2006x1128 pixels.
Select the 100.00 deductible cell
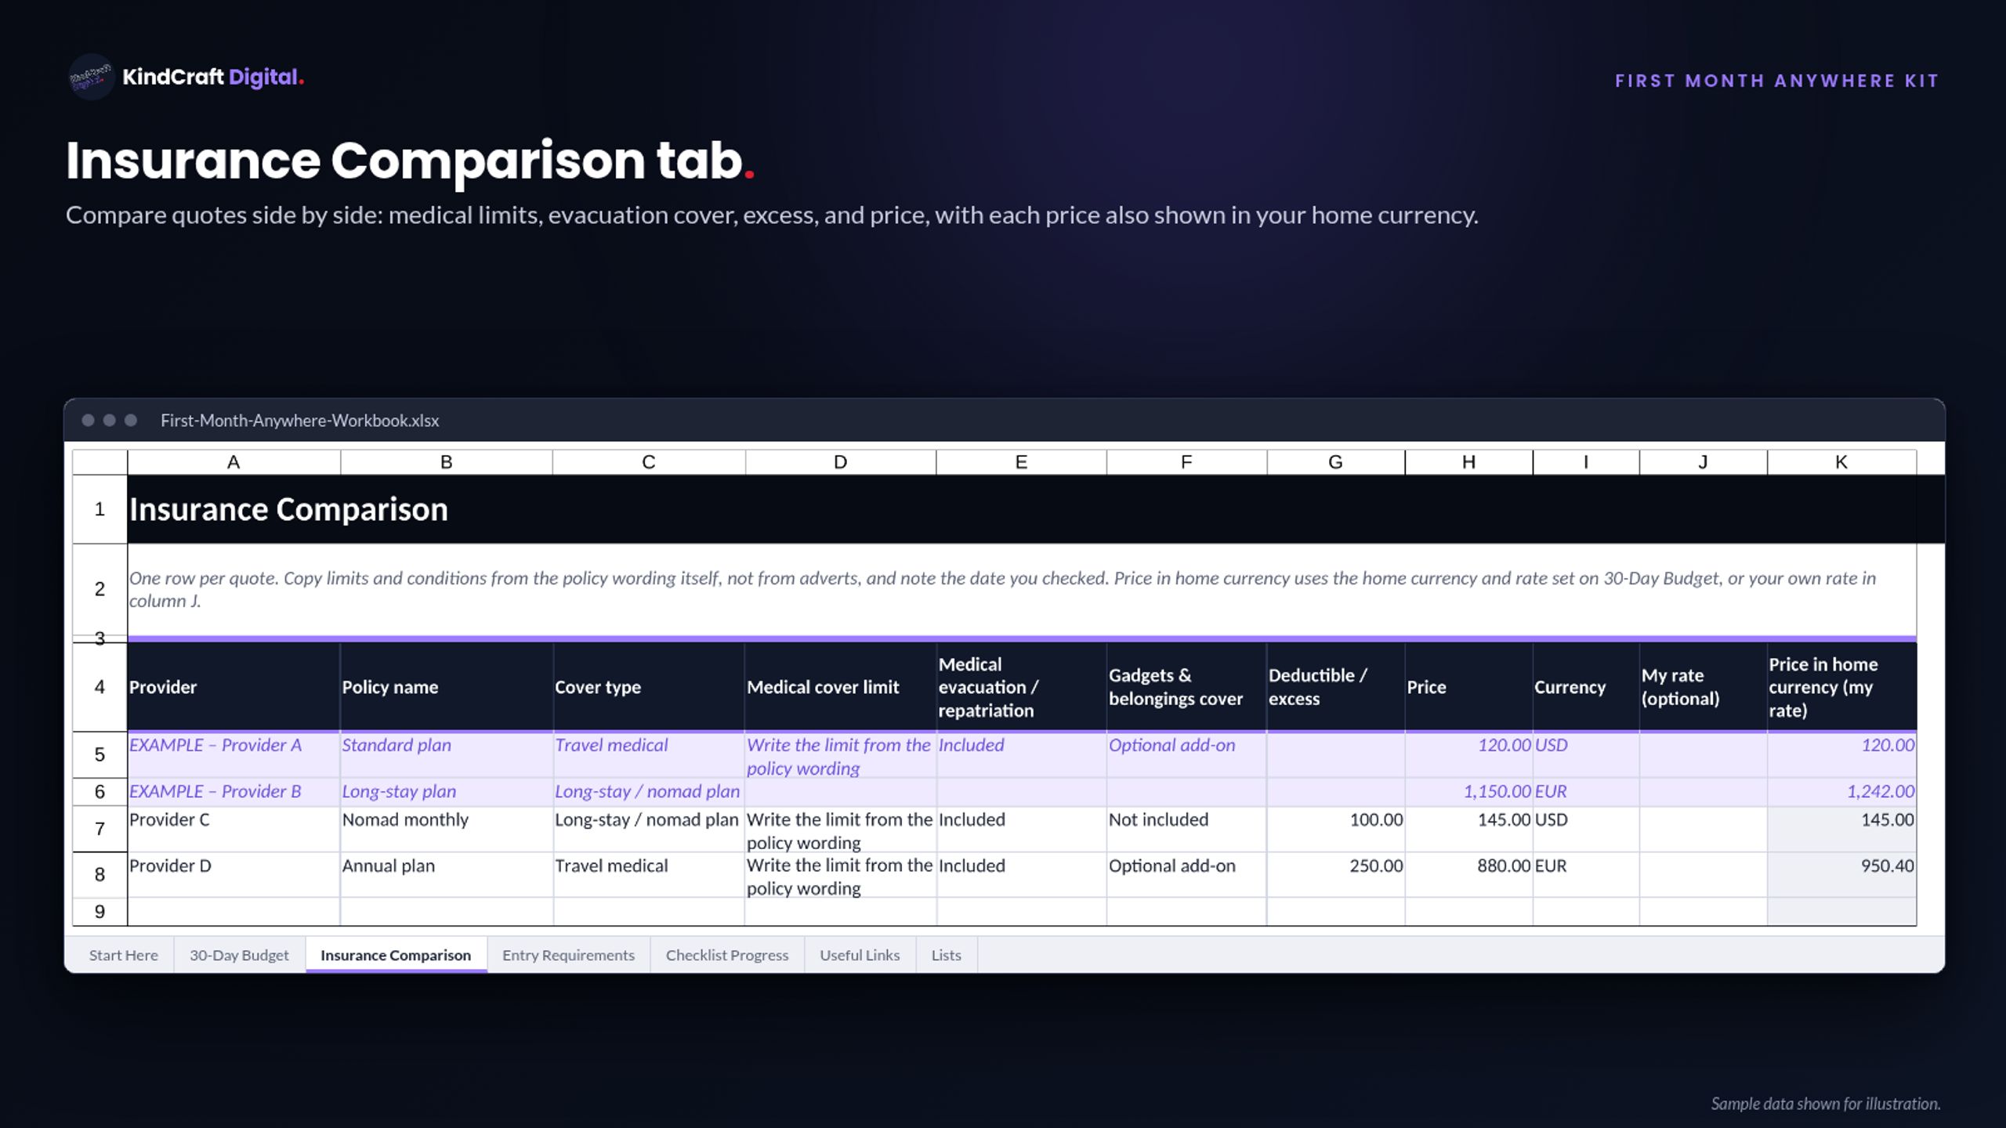1336,830
